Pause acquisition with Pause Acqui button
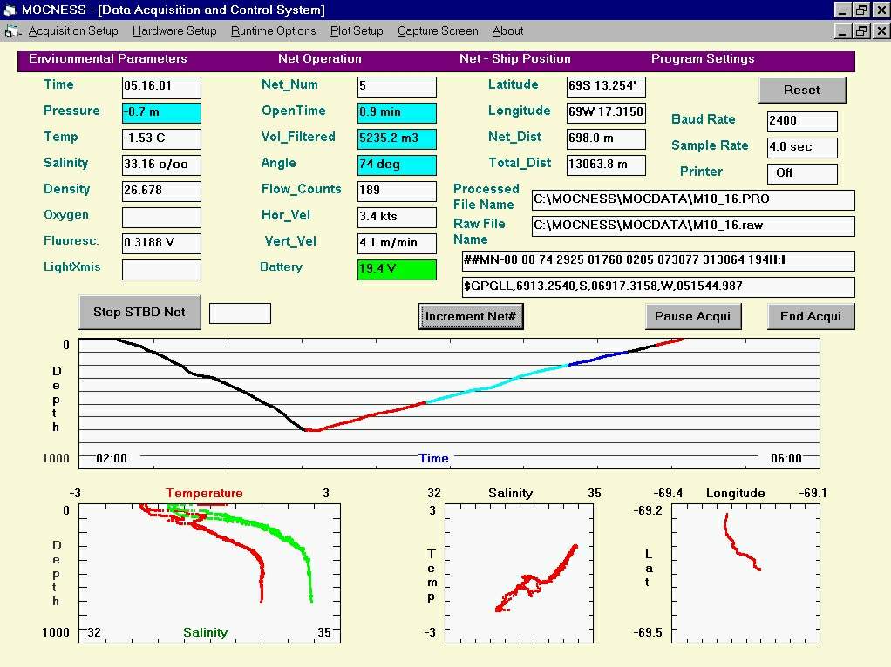Image resolution: width=891 pixels, height=667 pixels. pyautogui.click(x=693, y=316)
